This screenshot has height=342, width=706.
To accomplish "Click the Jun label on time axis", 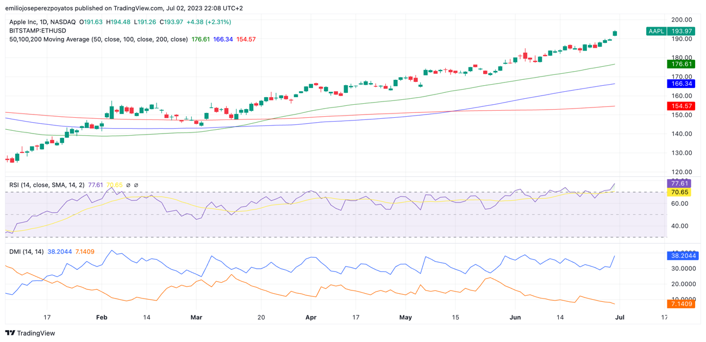I will tap(515, 317).
